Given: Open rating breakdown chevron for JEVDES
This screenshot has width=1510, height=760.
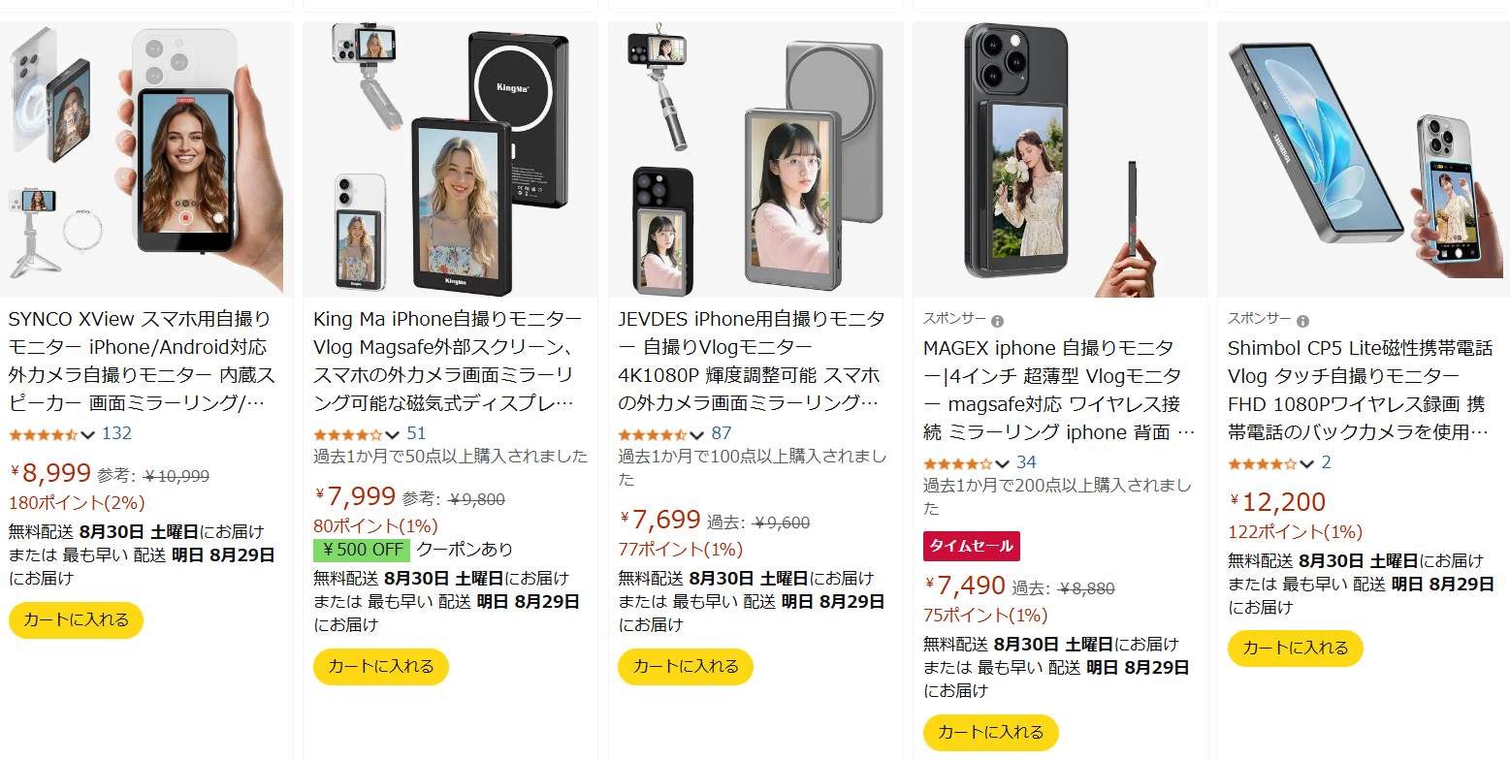Looking at the screenshot, I should [x=697, y=435].
